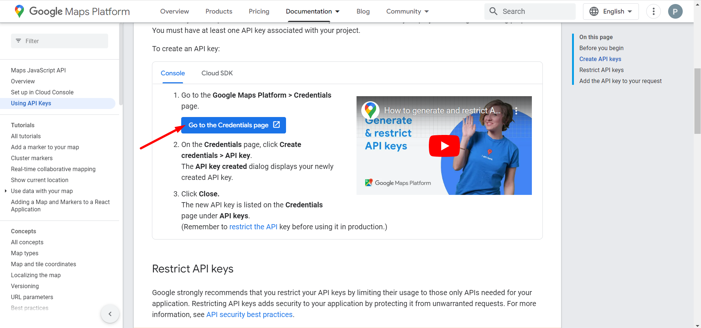Follow the 'restrict the API' link
701x328 pixels.
[x=253, y=227]
